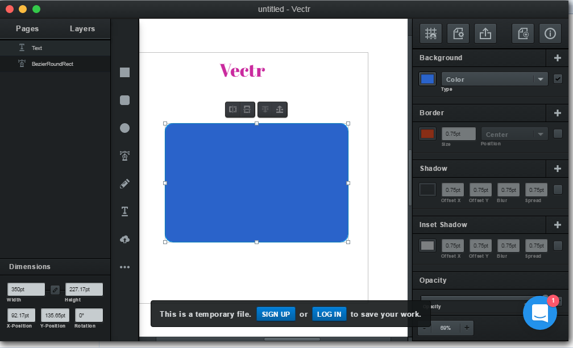Switch to the Pages tab
Image resolution: width=573 pixels, height=348 pixels.
27,29
